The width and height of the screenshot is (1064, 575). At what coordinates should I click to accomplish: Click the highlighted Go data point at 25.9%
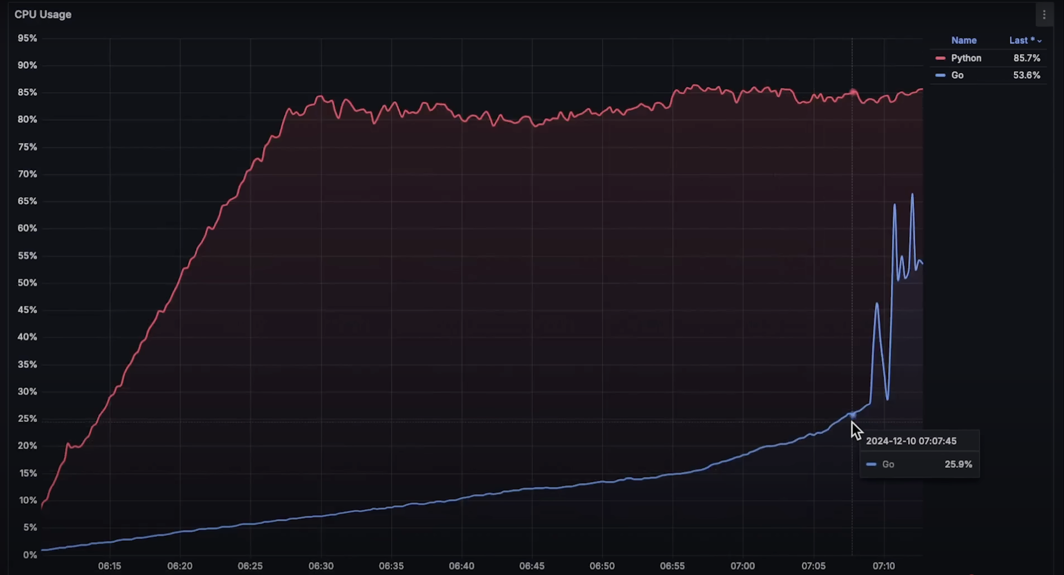coord(853,415)
